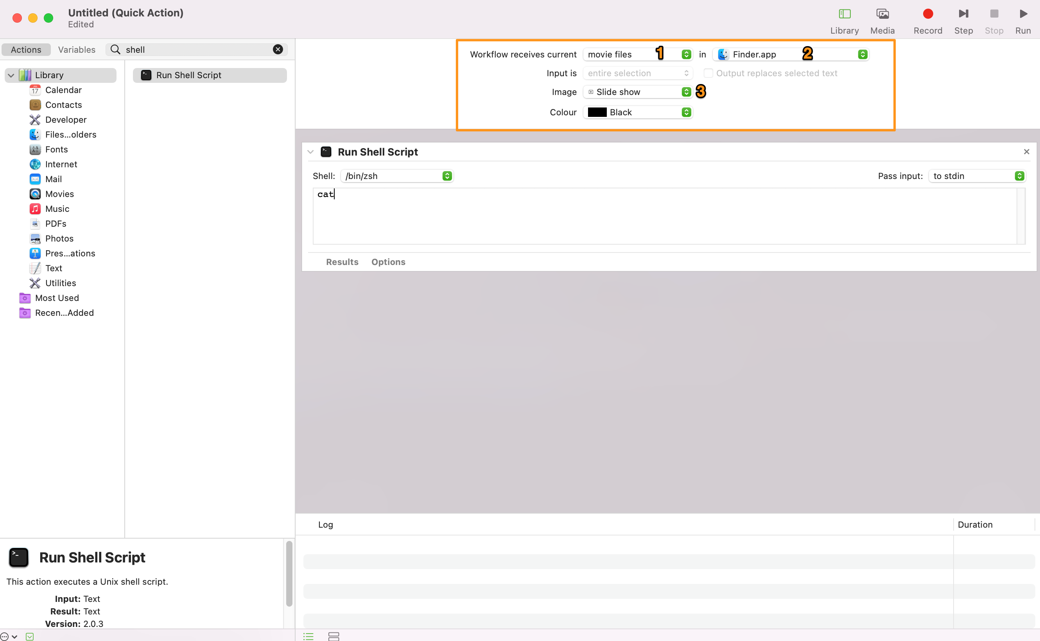Show the Options section
This screenshot has width=1040, height=641.
(x=388, y=262)
